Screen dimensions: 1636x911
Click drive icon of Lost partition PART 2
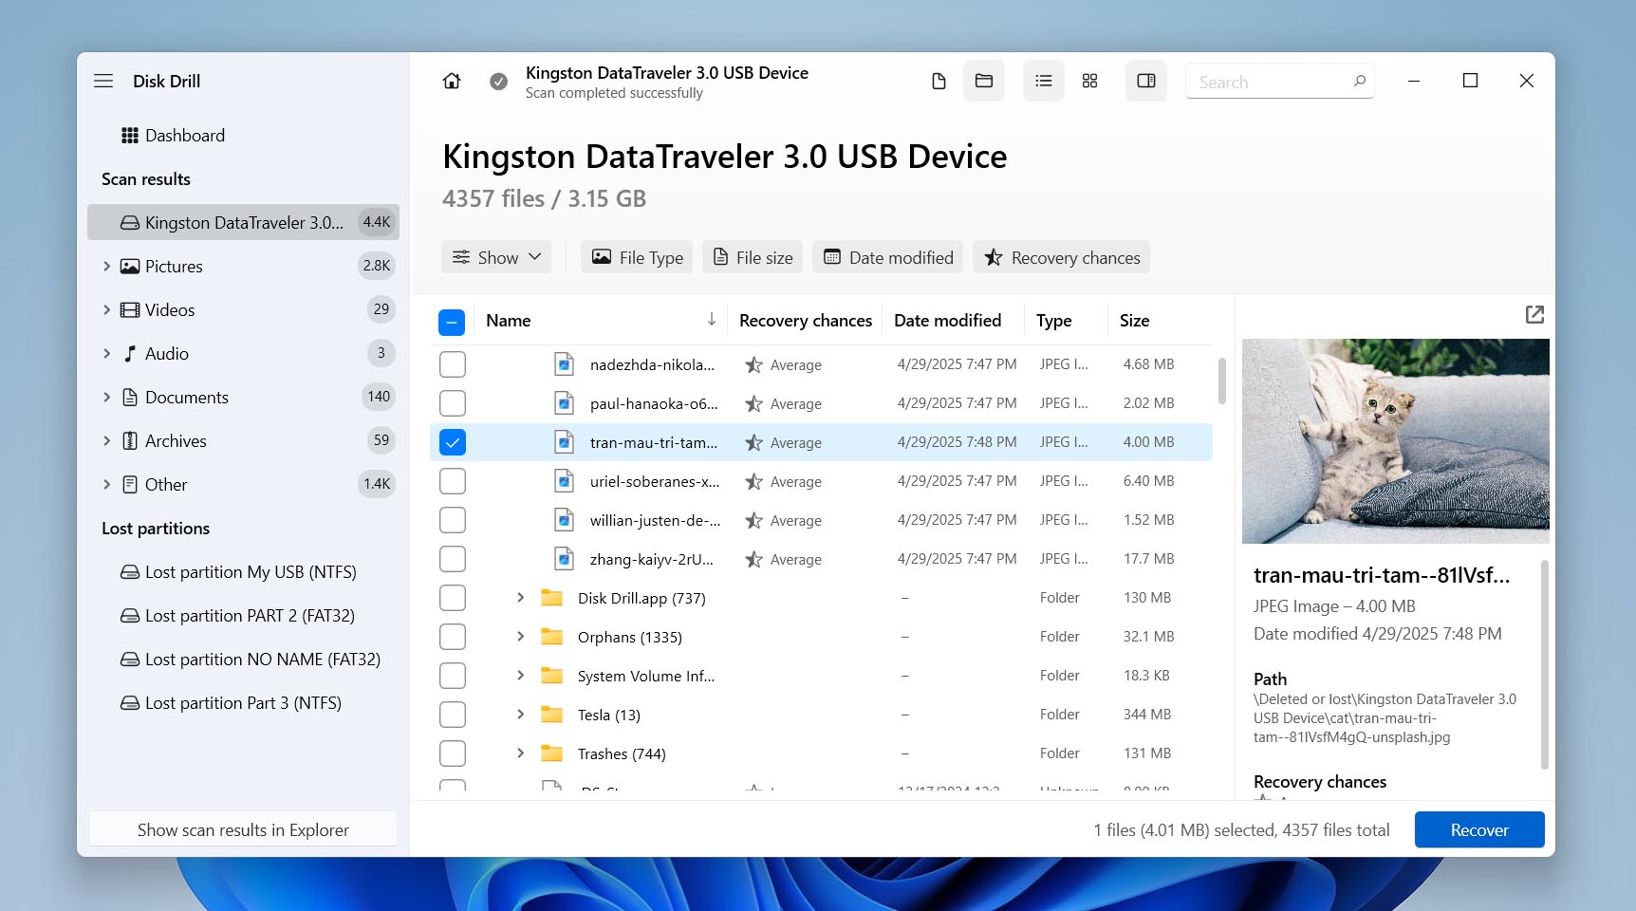(x=130, y=616)
